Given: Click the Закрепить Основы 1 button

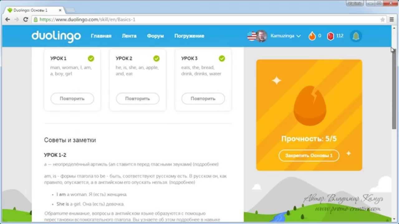Looking at the screenshot, I should point(309,156).
